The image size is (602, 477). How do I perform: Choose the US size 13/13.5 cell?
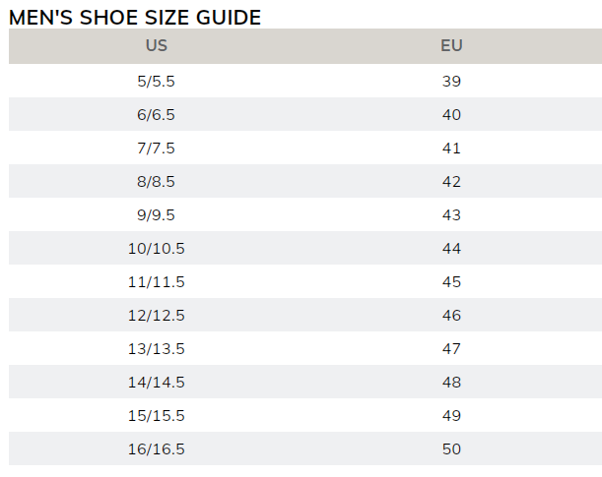point(156,349)
